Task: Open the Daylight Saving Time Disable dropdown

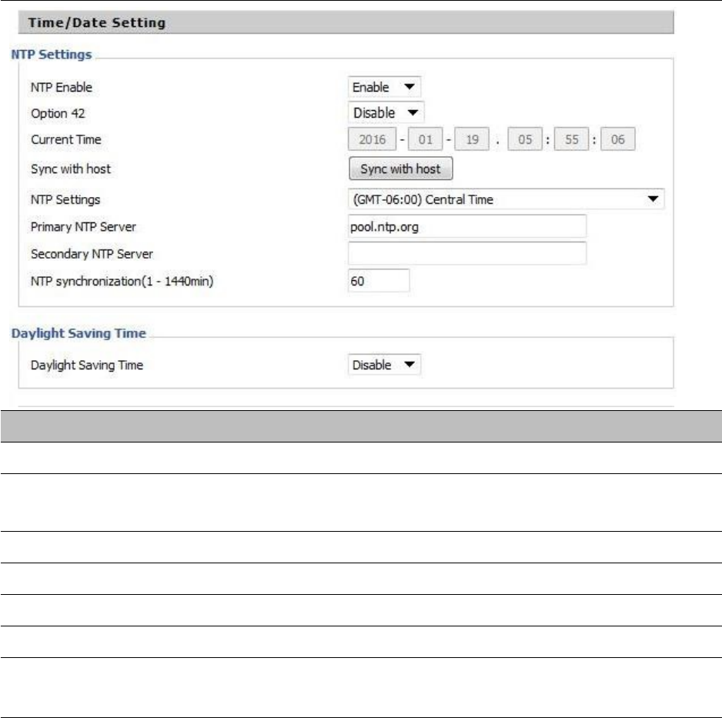Action: (x=385, y=365)
